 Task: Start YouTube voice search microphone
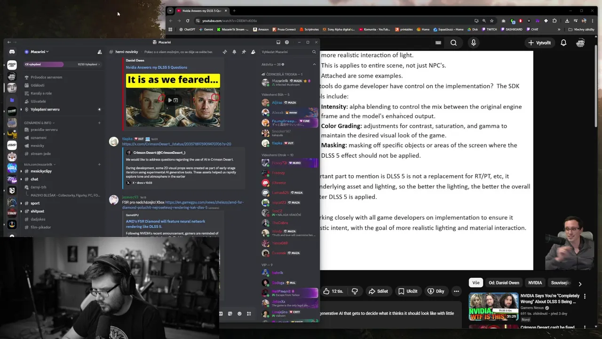[x=473, y=43]
